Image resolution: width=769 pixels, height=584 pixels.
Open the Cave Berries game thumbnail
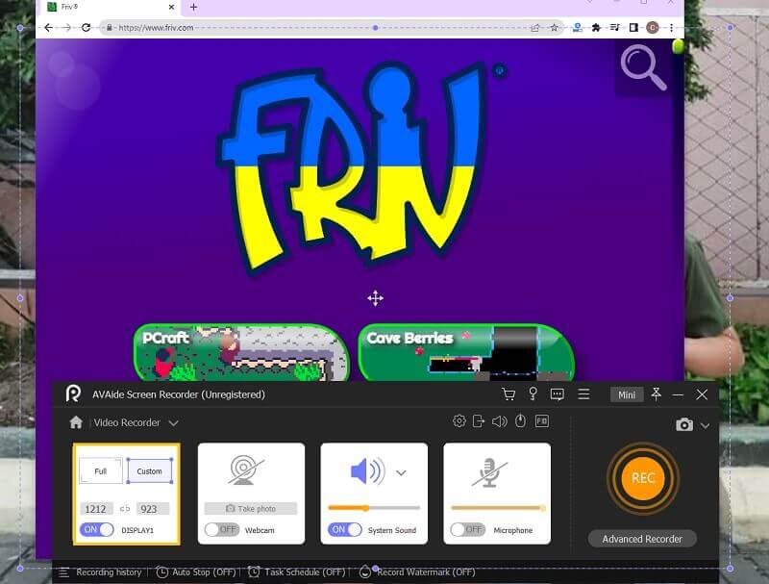click(x=466, y=352)
